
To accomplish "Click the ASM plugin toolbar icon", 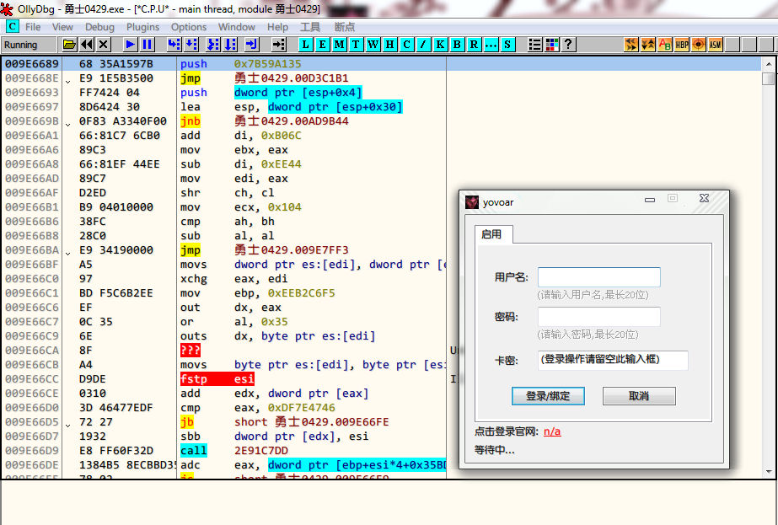I will coord(715,45).
